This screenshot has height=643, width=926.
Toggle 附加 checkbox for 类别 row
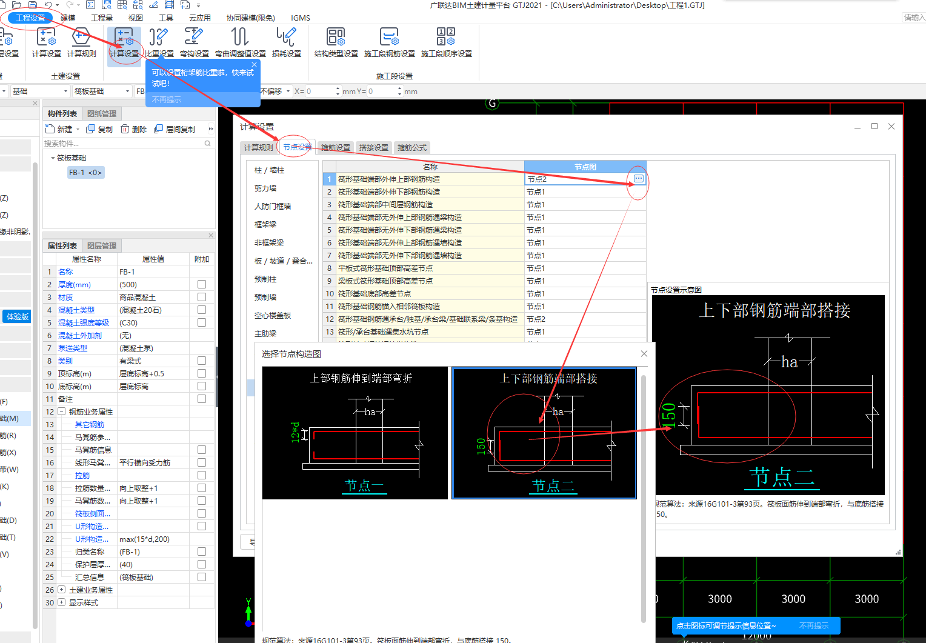tap(202, 361)
